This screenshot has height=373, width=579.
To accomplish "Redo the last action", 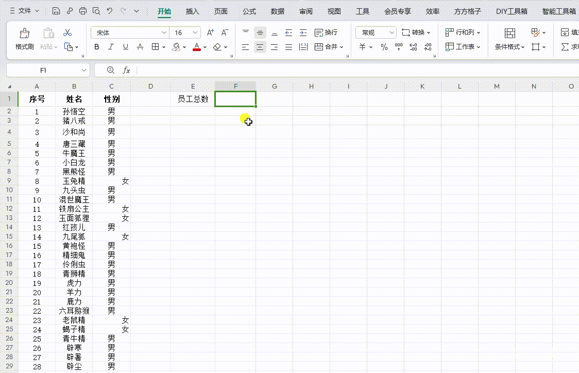I will [x=123, y=11].
